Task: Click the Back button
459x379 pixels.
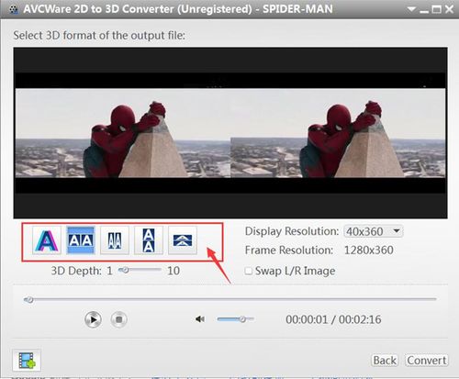Action: [x=385, y=361]
